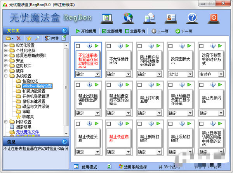
Task: Click the magnifier search icon in folder toolbar
Action: (37, 38)
